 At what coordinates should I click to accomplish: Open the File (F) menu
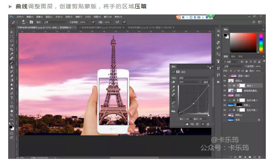pos(20,17)
